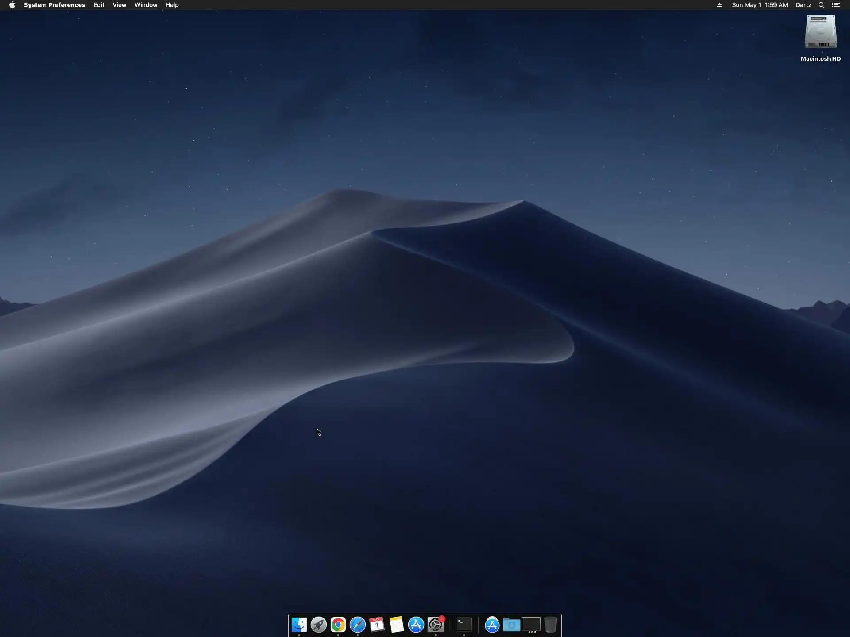Image resolution: width=850 pixels, height=637 pixels.
Task: Open Finder from the Dock
Action: click(299, 625)
